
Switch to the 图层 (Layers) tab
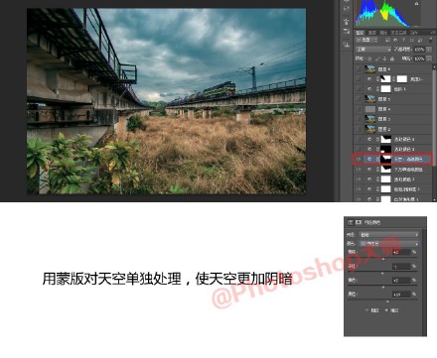(x=361, y=33)
